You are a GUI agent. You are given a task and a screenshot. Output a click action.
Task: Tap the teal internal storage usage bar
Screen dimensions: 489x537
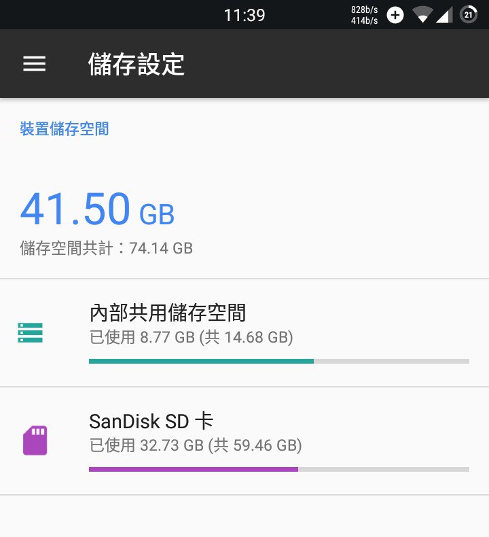coord(279,362)
